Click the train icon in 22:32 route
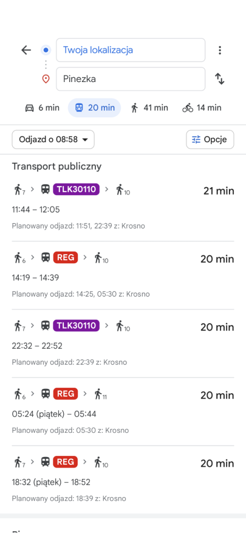 46,326
